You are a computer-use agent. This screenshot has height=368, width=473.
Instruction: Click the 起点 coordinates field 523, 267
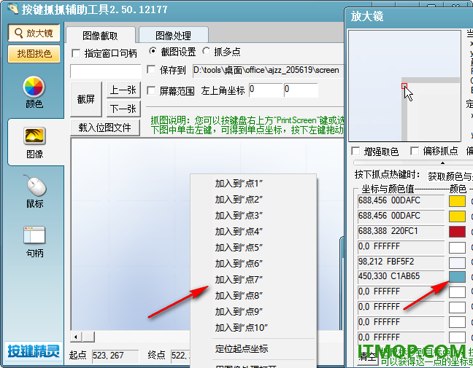pos(115,356)
